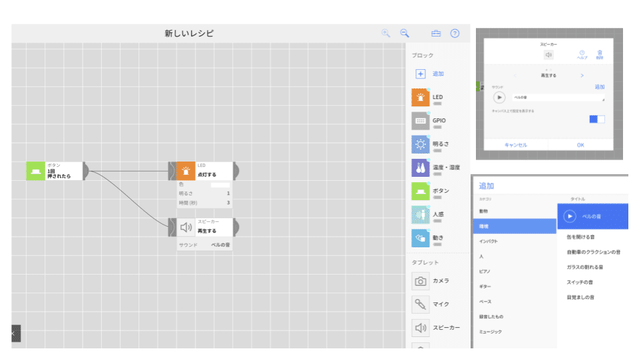The image size is (639, 359).
Task: Select the 明るさ brightness block
Action: pos(421,144)
